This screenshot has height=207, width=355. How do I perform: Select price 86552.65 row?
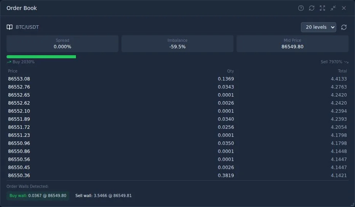click(x=177, y=95)
